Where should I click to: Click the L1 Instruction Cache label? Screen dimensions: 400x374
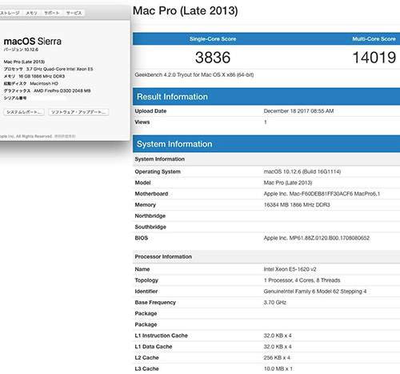(162, 336)
